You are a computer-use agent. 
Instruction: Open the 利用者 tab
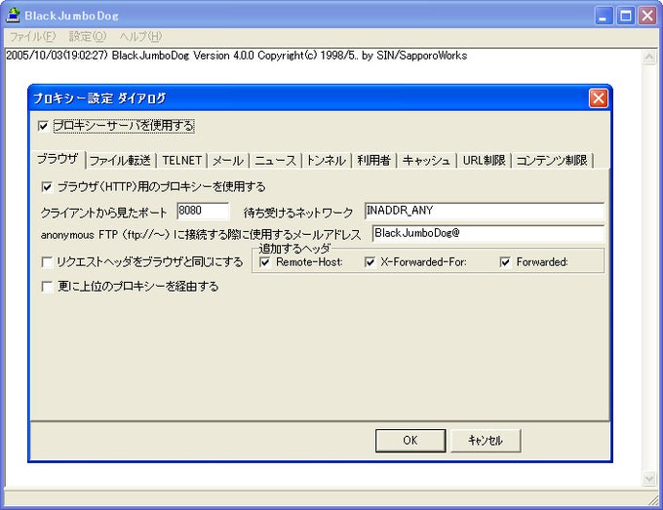point(373,161)
